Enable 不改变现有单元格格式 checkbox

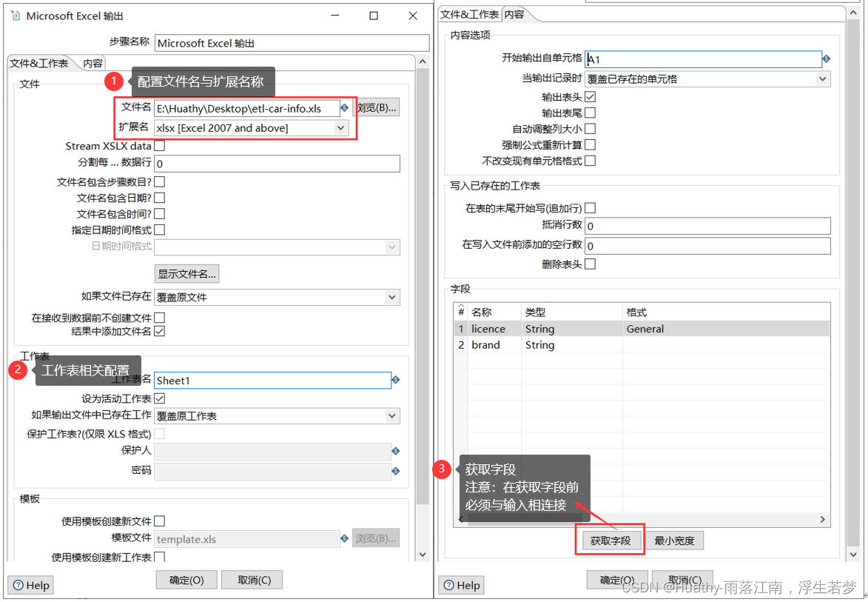(x=590, y=161)
